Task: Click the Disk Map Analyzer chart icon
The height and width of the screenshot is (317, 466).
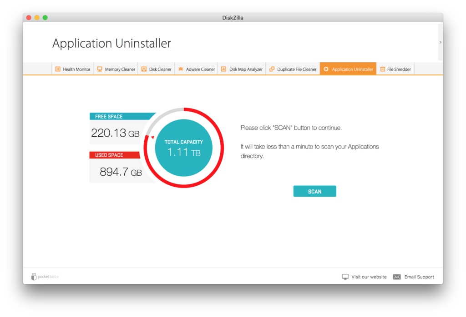Action: click(x=224, y=69)
